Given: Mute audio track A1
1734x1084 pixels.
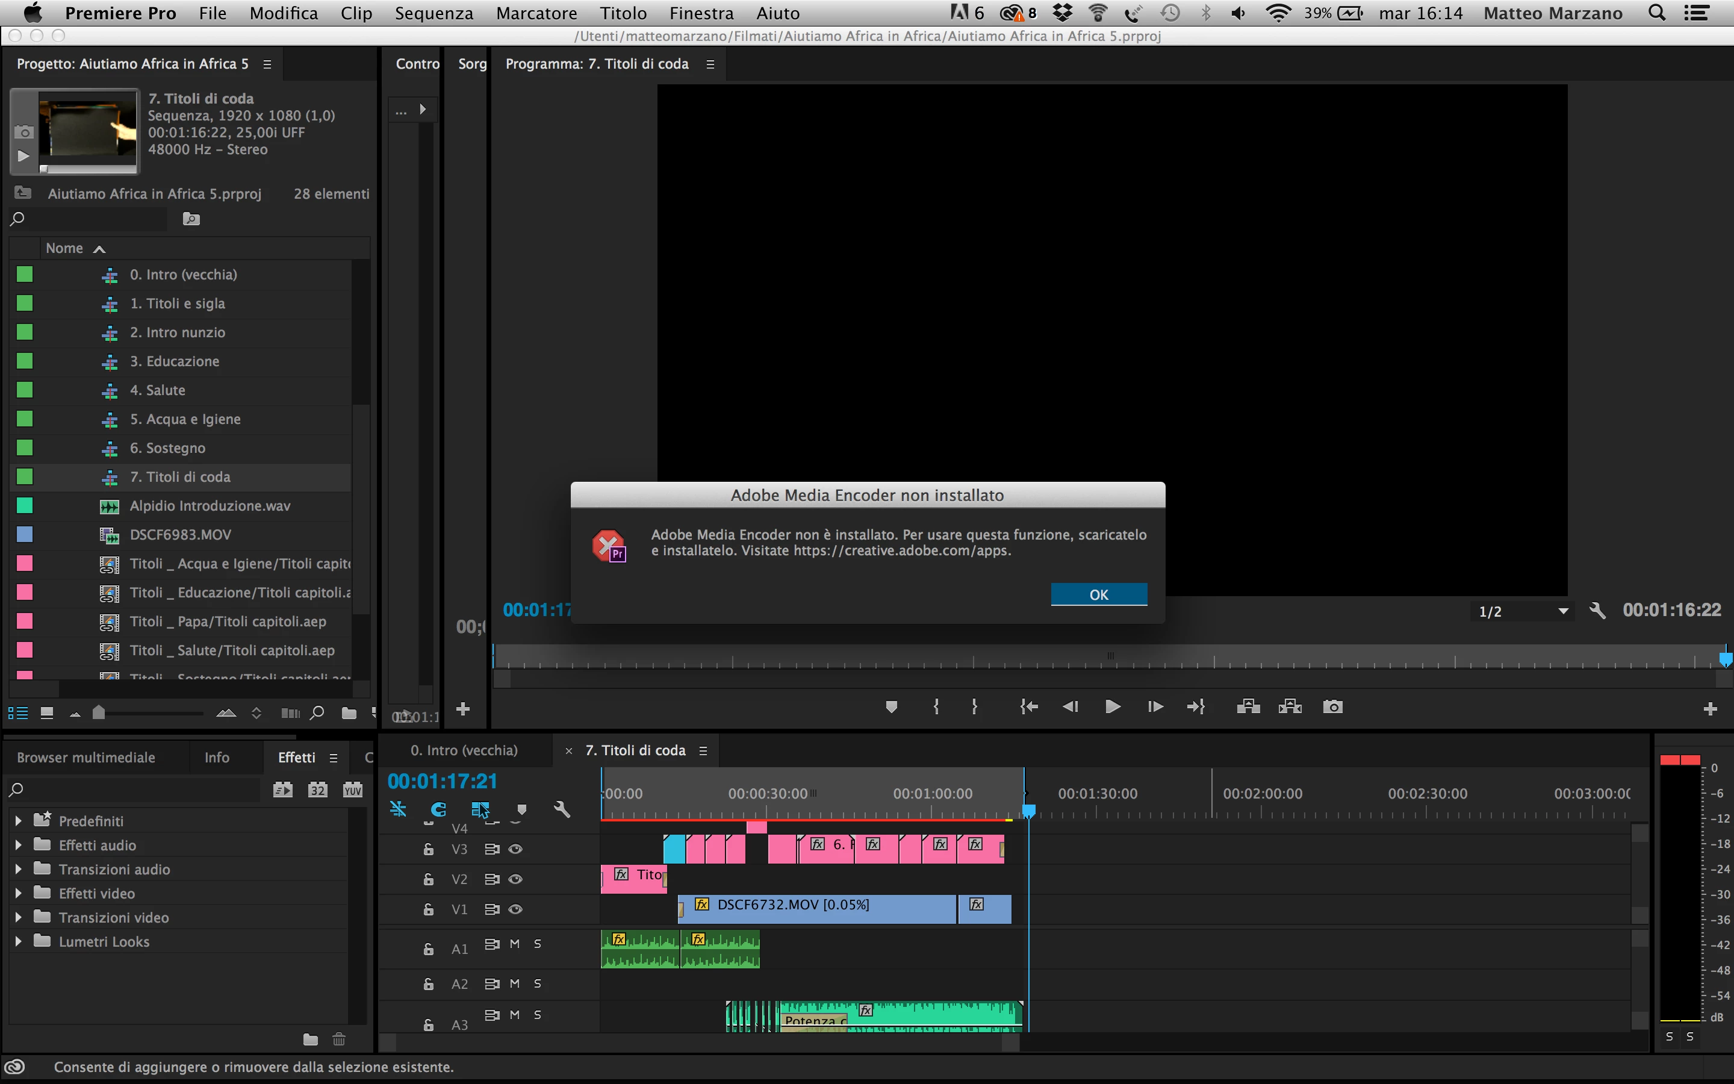Looking at the screenshot, I should point(514,944).
